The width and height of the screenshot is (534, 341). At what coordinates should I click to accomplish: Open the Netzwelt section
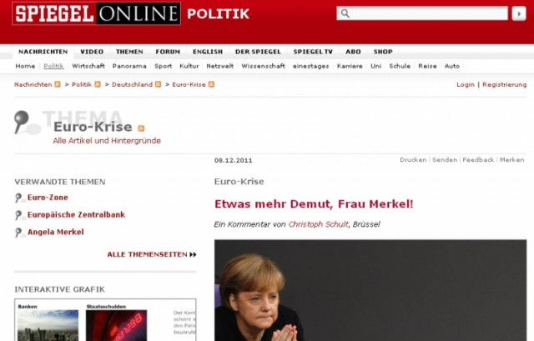220,66
